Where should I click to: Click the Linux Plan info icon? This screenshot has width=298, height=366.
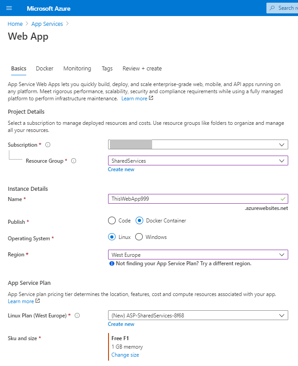pos(77,316)
